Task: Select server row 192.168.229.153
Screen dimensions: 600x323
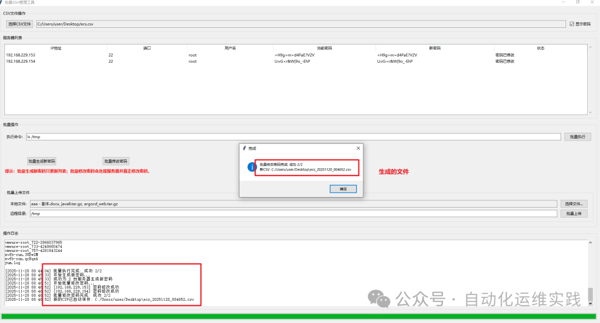Action: (296, 55)
